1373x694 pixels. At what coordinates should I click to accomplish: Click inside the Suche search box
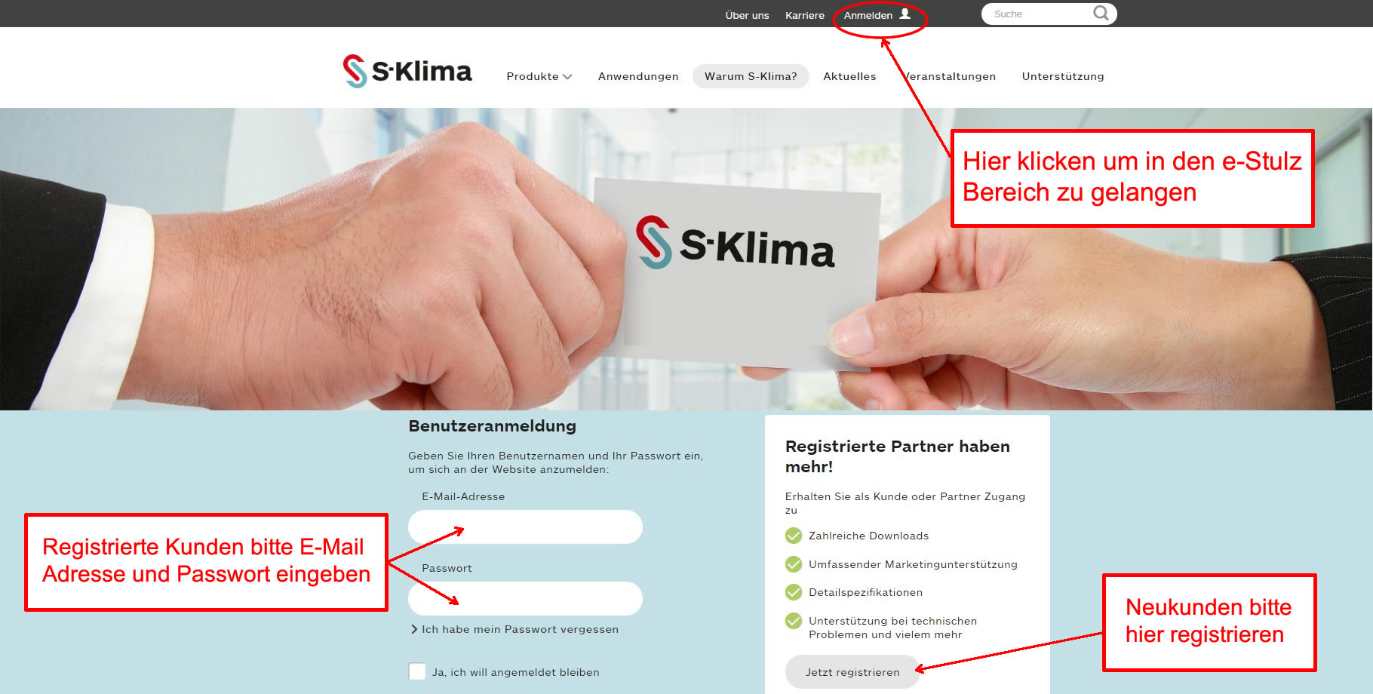[x=1040, y=14]
